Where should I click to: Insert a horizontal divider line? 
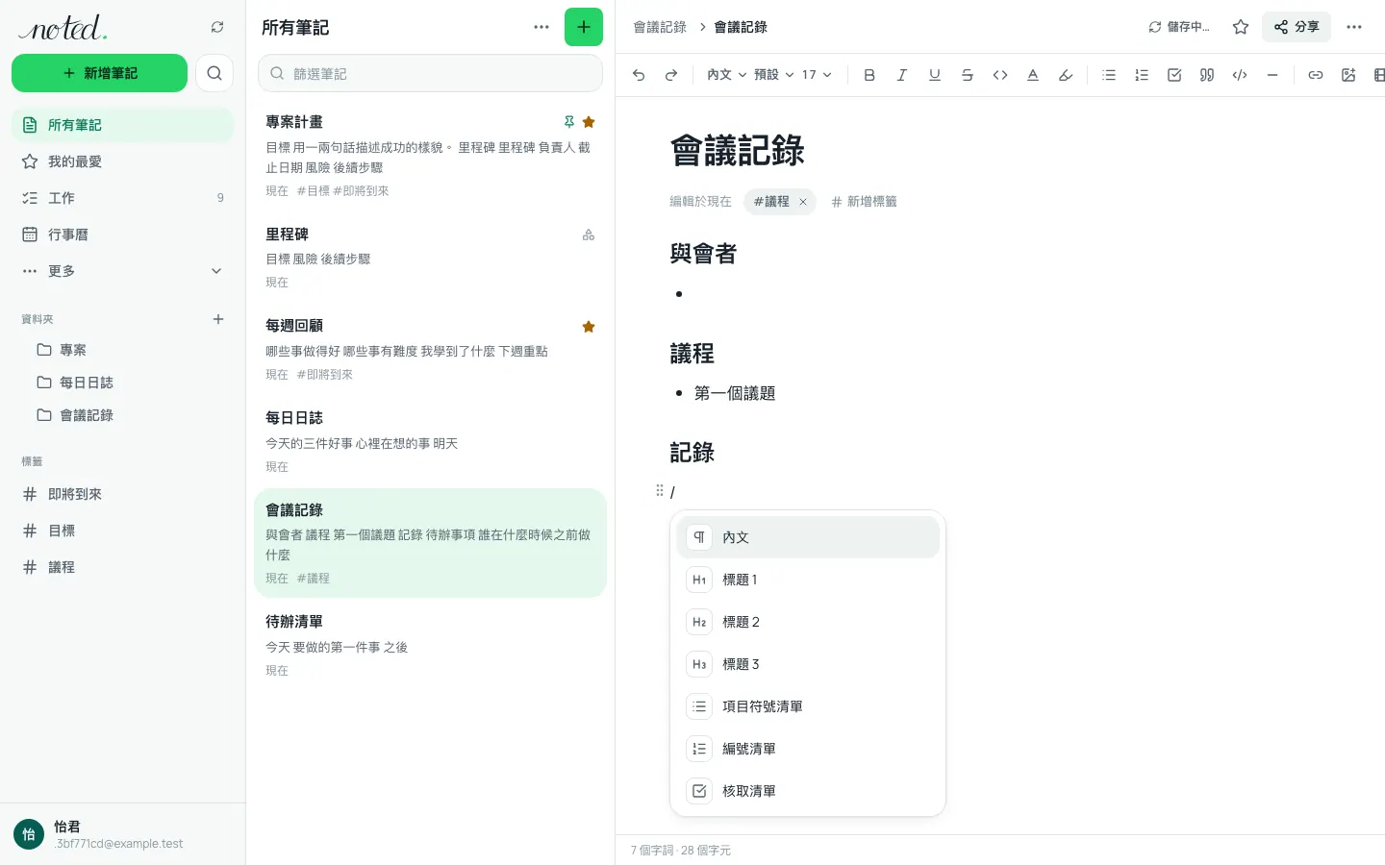1272,75
